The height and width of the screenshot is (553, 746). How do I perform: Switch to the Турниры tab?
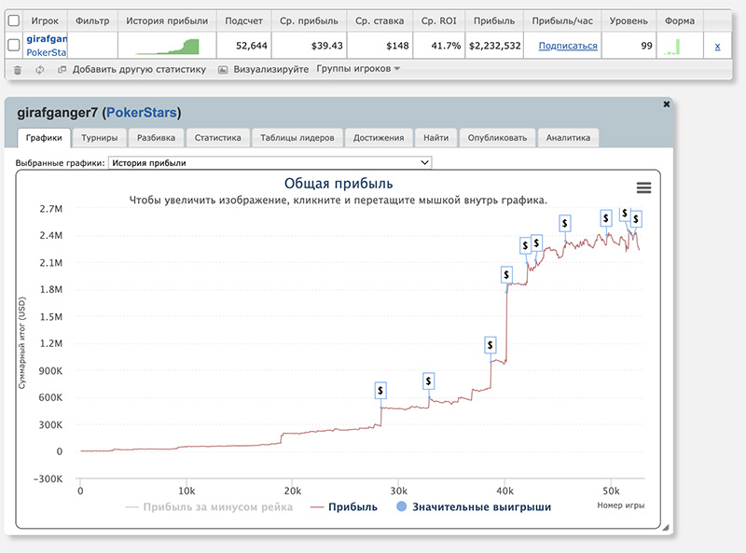point(99,137)
